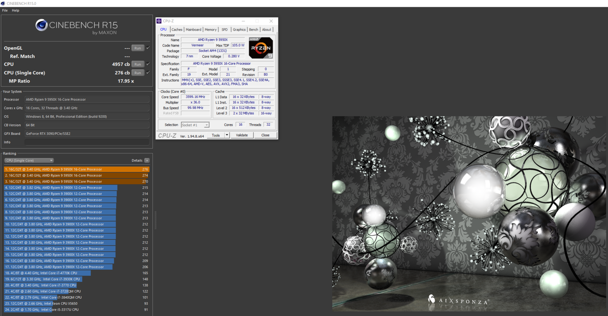The image size is (608, 316).
Task: Switch to the About tab in CPU-Z
Action: 266,30
